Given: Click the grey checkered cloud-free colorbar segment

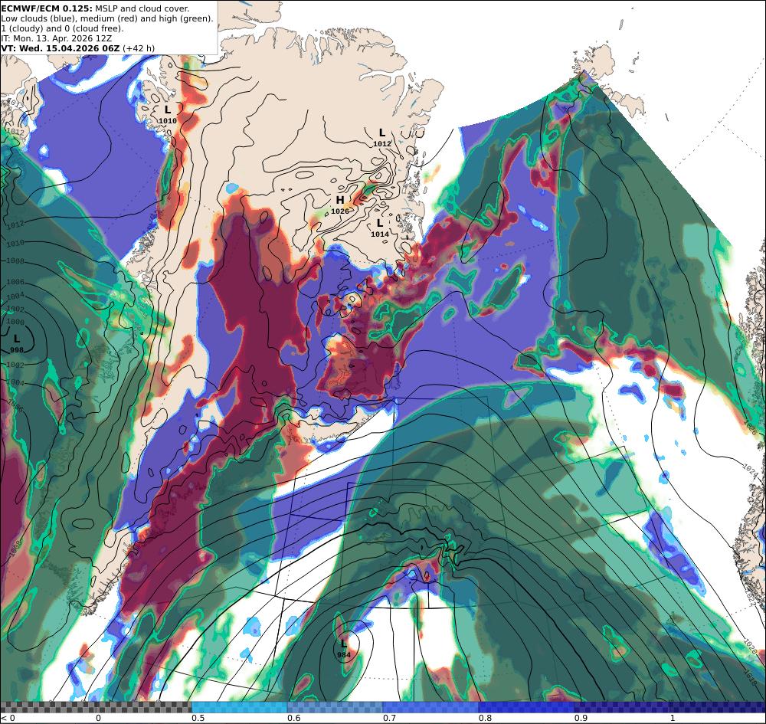Looking at the screenshot, I should point(96,707).
